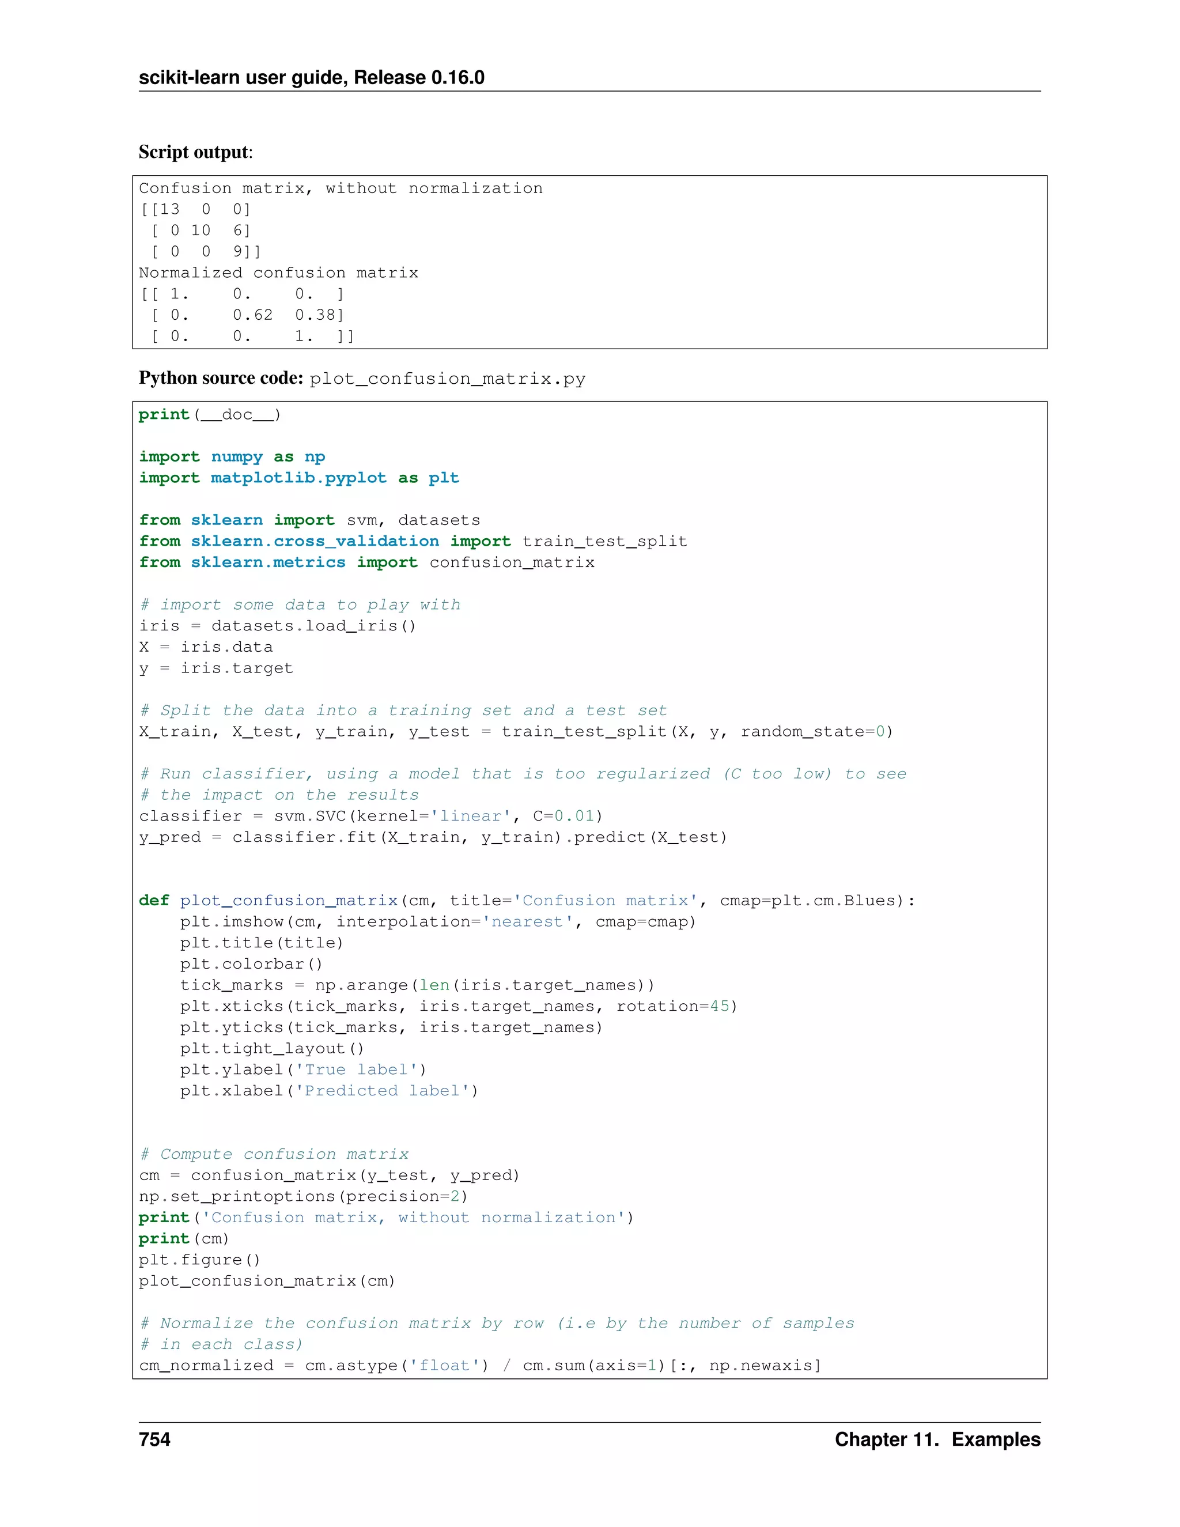Click the row '[ 0. 0.62 0.38]'

247,315
